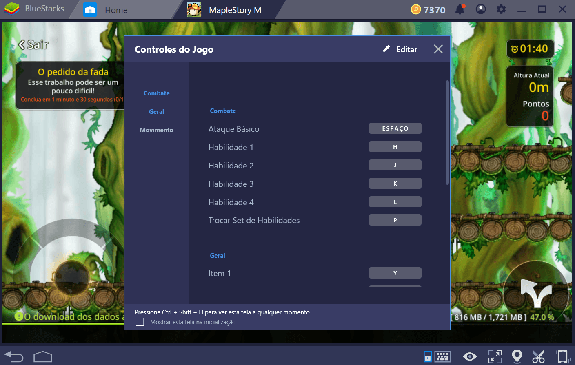Click the Geral section heading in list
The height and width of the screenshot is (365, 575).
coord(218,256)
